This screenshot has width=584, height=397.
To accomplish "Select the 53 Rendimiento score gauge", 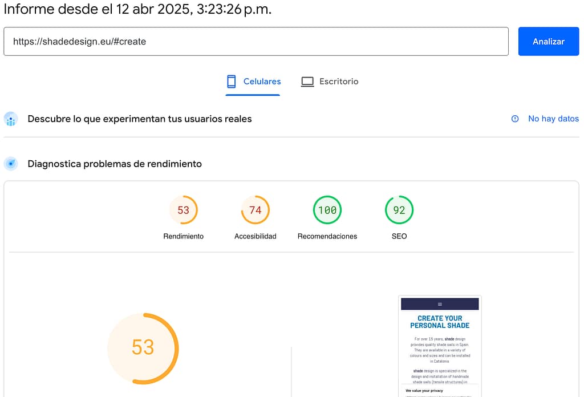I will [x=183, y=210].
